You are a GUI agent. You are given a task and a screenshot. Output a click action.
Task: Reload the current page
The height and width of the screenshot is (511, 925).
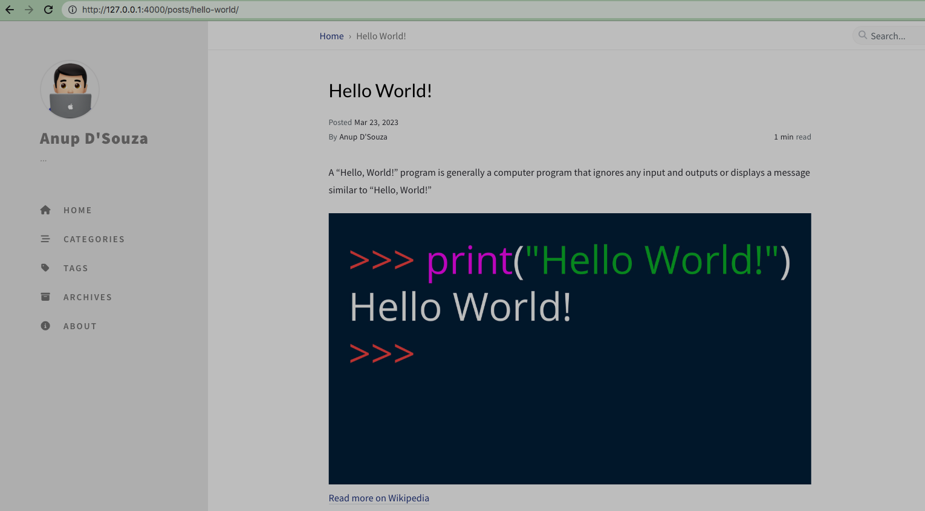(x=48, y=10)
